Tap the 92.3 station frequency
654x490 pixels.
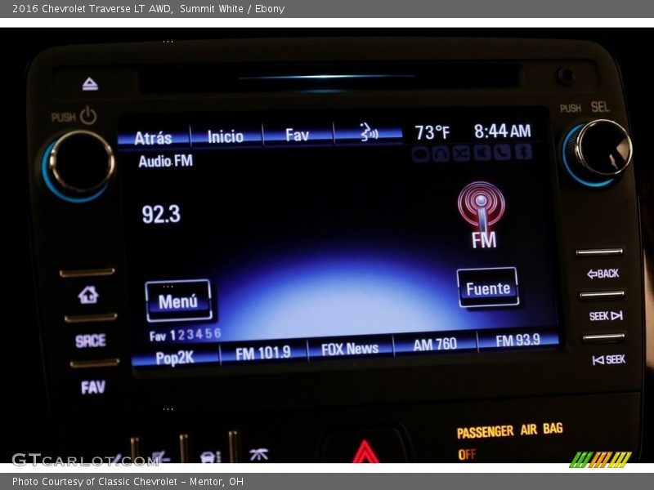[x=161, y=214]
